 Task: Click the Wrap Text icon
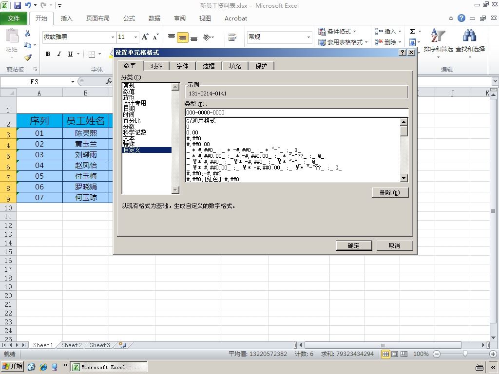[x=232, y=37]
